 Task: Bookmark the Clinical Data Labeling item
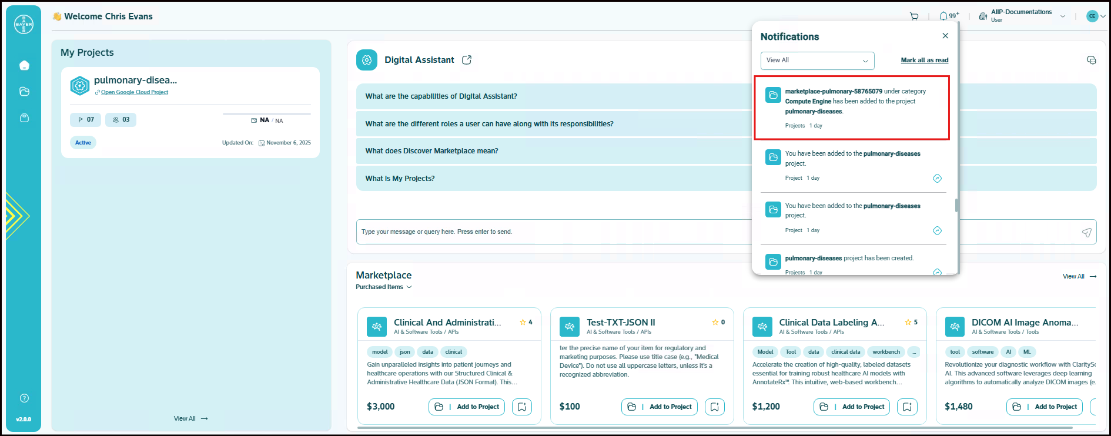click(x=907, y=407)
